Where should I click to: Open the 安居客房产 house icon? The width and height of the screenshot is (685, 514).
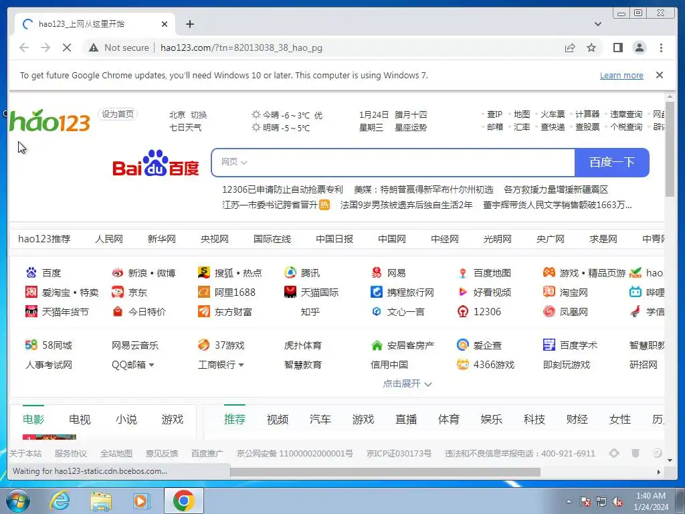pyautogui.click(x=377, y=345)
